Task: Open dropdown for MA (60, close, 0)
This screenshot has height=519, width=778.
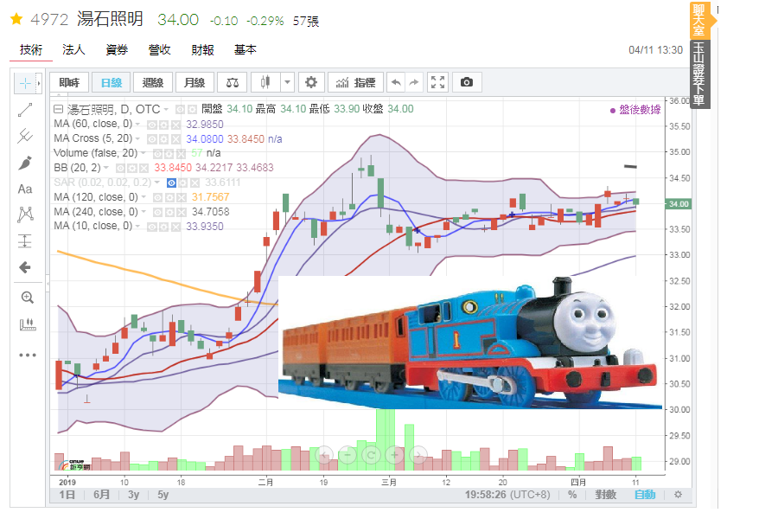Action: click(x=138, y=125)
